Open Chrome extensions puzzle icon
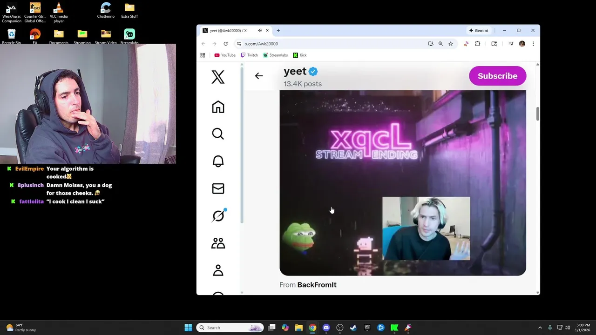Viewport: 596px width, 335px height. (477, 44)
